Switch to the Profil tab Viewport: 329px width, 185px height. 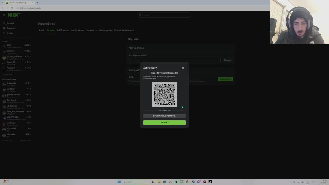[x=42, y=30]
